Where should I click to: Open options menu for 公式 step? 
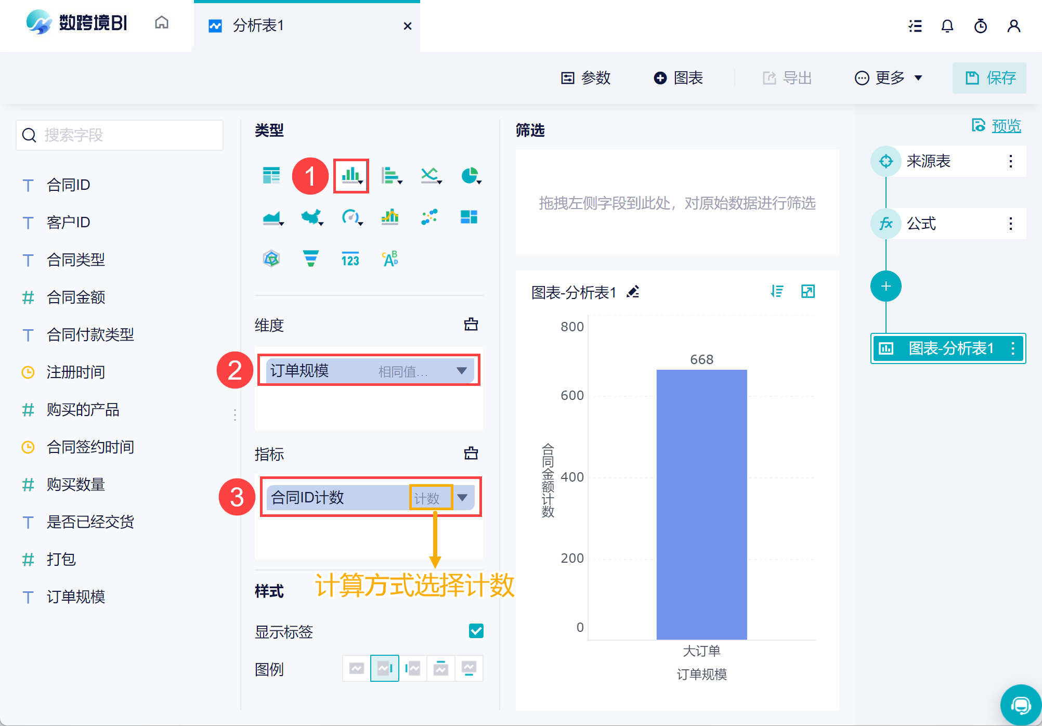click(x=1011, y=224)
